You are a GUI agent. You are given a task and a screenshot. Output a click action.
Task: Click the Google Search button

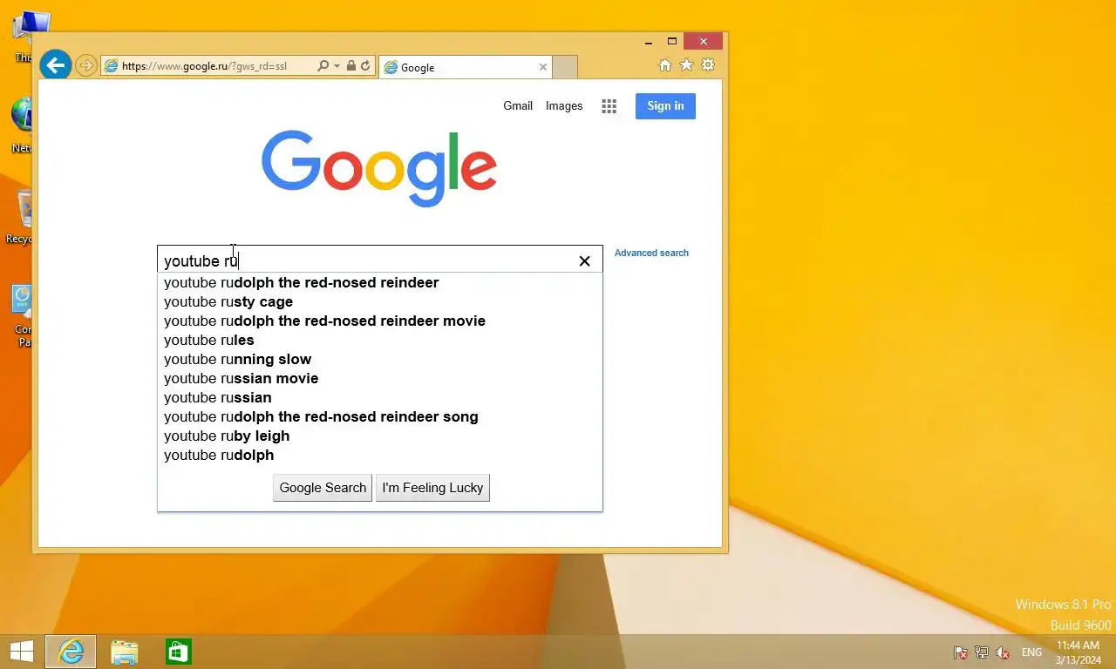[x=323, y=488]
